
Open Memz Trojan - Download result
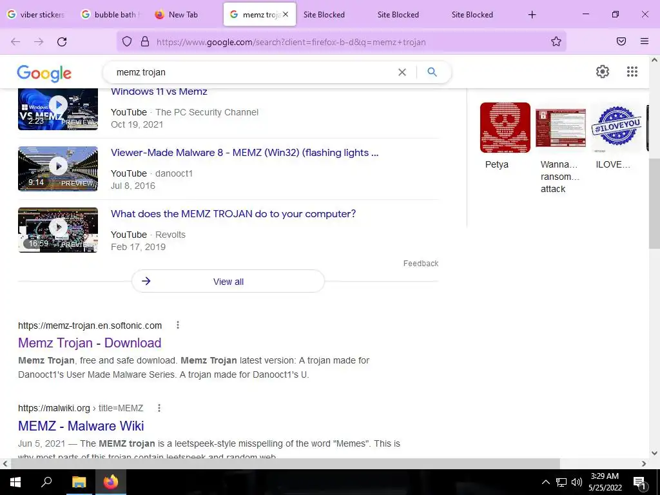point(90,343)
